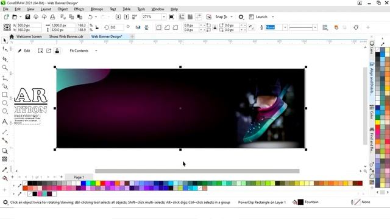Select the Color Eyedropper tool
The height and width of the screenshot is (219, 390).
5,170
